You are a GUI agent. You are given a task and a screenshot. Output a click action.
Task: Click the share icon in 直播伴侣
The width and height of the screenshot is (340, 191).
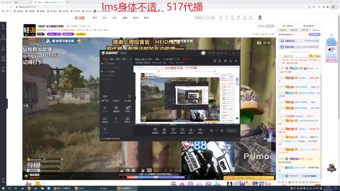pyautogui.click(x=236, y=61)
